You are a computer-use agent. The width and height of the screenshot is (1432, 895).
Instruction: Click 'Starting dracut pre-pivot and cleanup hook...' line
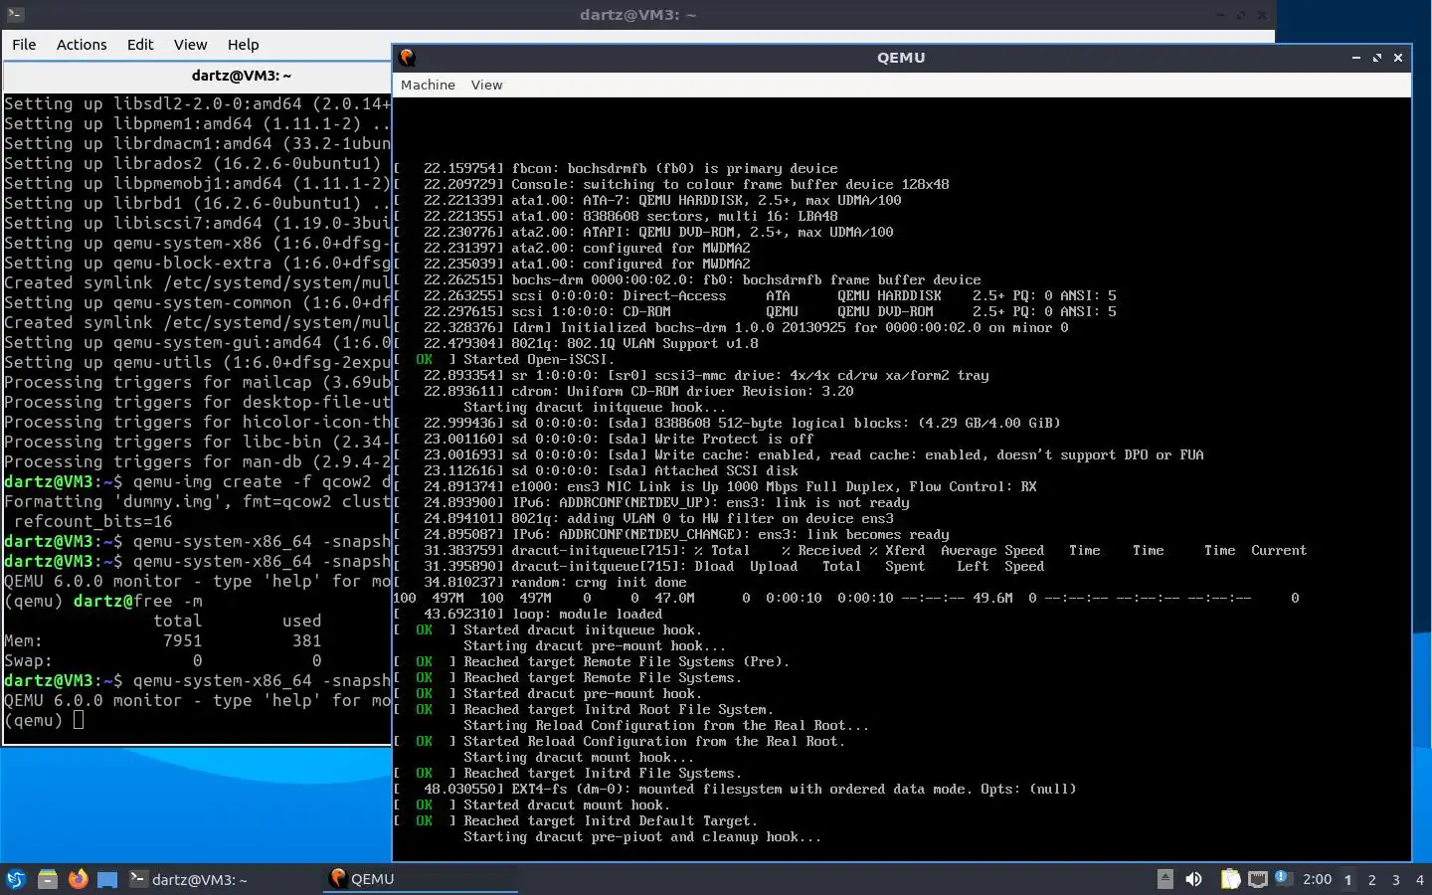click(642, 836)
